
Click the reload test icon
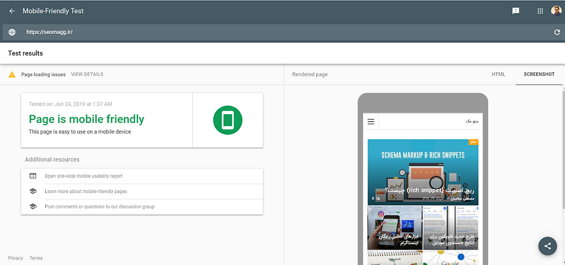pos(557,32)
